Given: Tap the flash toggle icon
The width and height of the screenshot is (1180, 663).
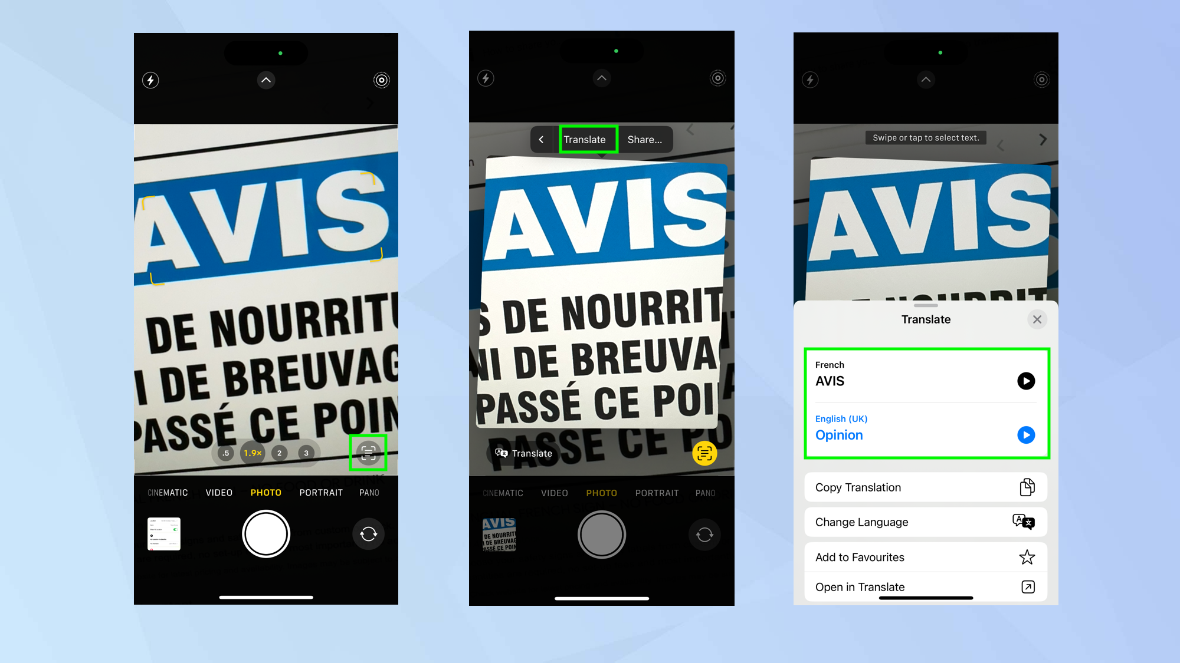Looking at the screenshot, I should [x=152, y=80].
